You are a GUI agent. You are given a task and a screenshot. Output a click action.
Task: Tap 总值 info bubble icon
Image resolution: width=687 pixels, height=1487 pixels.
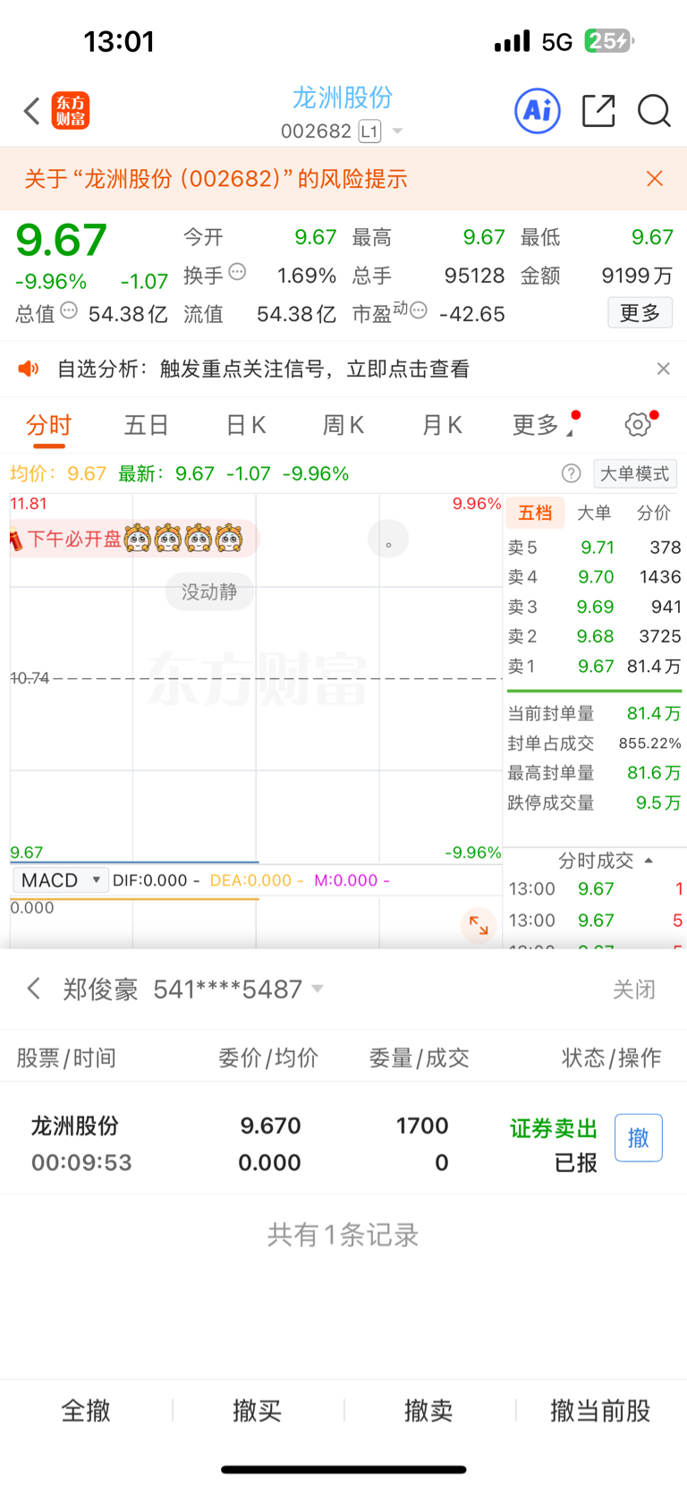(x=69, y=311)
